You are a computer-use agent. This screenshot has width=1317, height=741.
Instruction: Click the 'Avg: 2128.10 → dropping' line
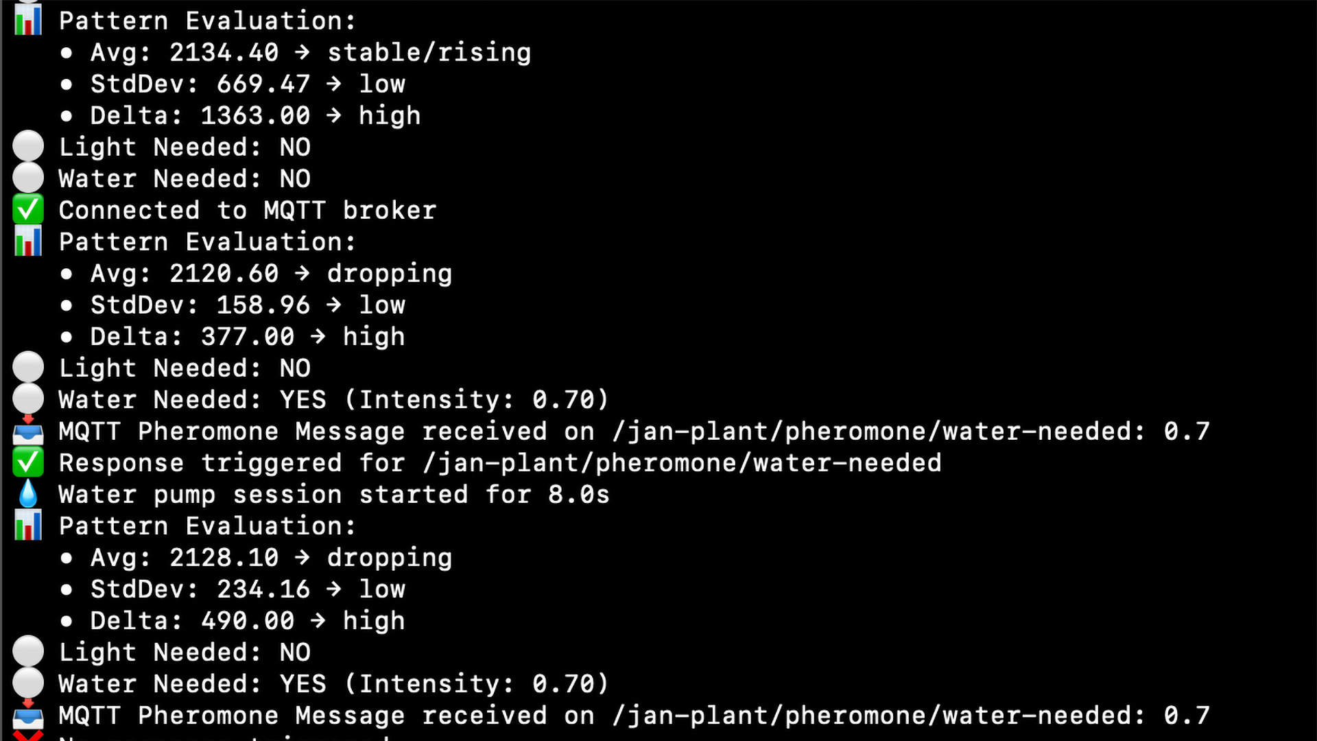coord(271,557)
